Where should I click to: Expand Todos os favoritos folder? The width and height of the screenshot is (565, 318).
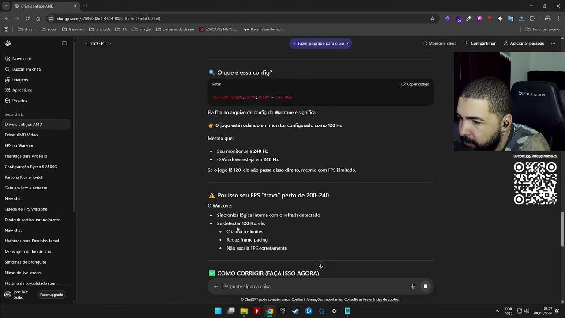(x=543, y=30)
